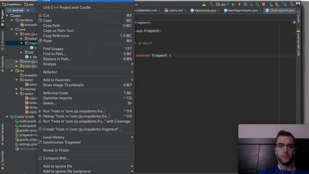Open the Android WiFi ADB side panel

pyautogui.click(x=298, y=43)
